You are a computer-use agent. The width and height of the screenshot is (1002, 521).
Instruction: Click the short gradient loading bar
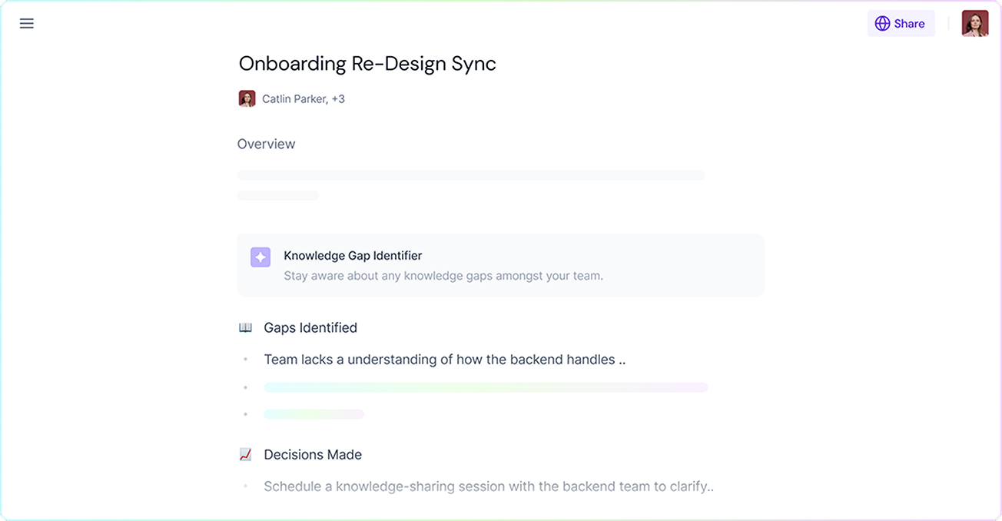point(314,414)
